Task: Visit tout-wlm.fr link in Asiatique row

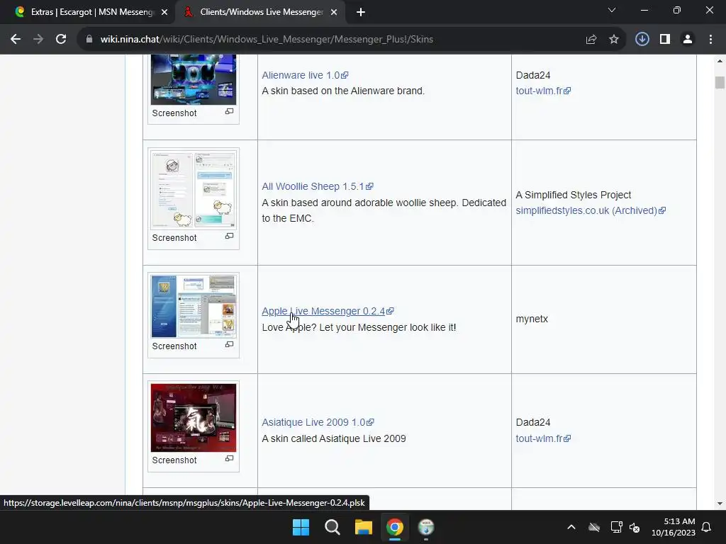Action: [543, 438]
